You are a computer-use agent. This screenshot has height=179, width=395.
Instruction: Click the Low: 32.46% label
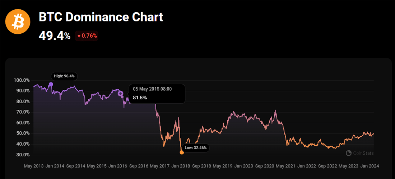tap(195, 147)
